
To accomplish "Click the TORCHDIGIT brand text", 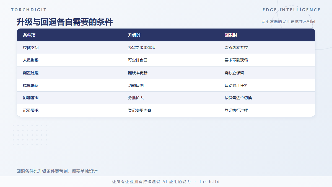I will pyautogui.click(x=29, y=10).
